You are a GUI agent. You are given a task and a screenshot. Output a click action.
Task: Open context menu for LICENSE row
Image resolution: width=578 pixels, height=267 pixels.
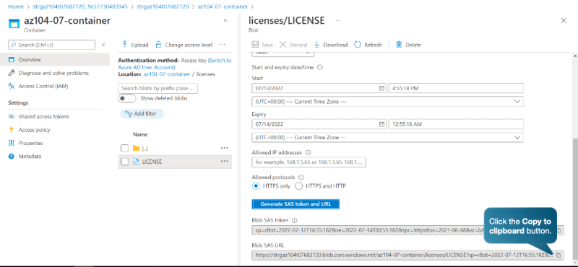[224, 162]
